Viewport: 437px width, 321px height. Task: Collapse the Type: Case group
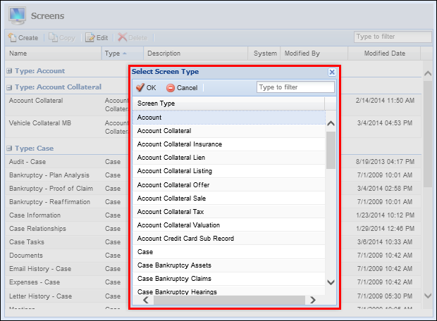click(x=9, y=149)
